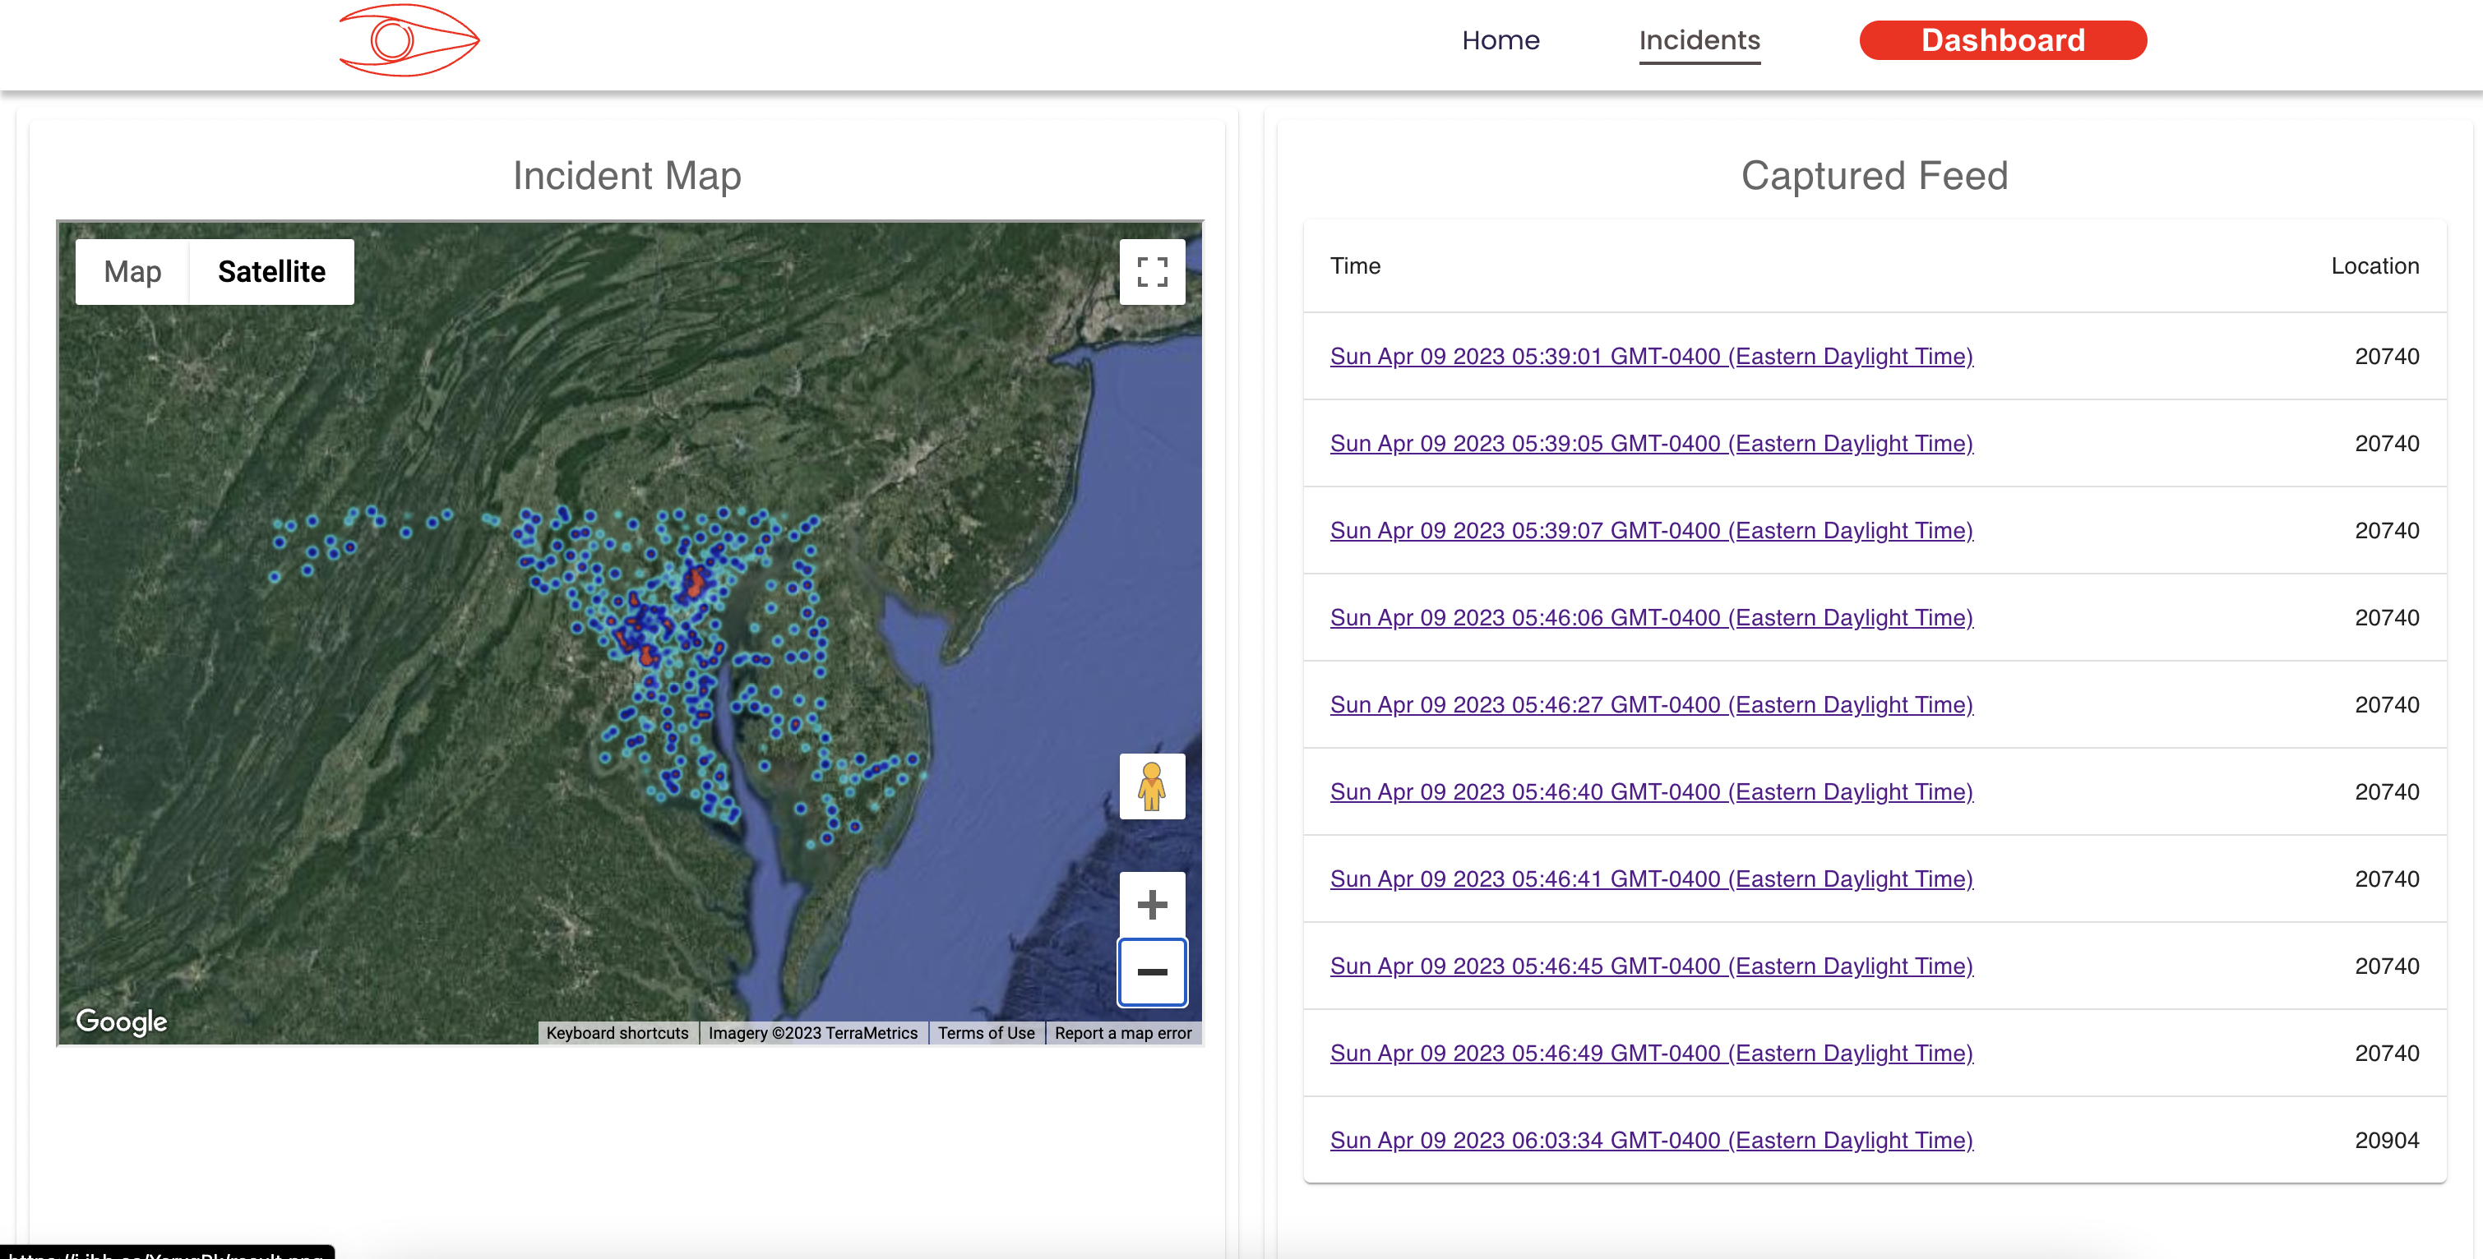The image size is (2483, 1259).
Task: Switch map to Satellite view
Action: tap(272, 272)
